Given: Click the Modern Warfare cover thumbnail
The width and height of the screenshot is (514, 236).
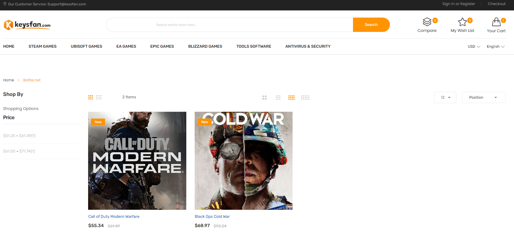Looking at the screenshot, I should 137,161.
